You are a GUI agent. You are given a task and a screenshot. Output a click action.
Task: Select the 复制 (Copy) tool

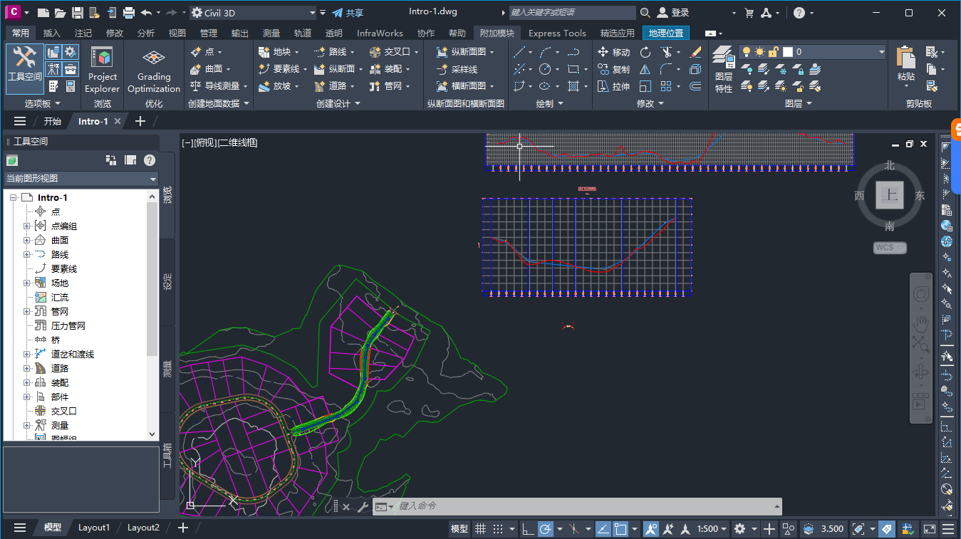(x=614, y=68)
